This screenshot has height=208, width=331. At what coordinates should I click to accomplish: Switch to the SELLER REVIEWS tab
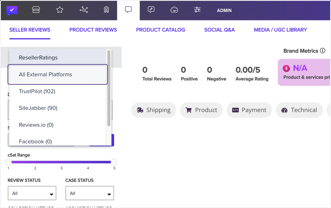point(30,30)
